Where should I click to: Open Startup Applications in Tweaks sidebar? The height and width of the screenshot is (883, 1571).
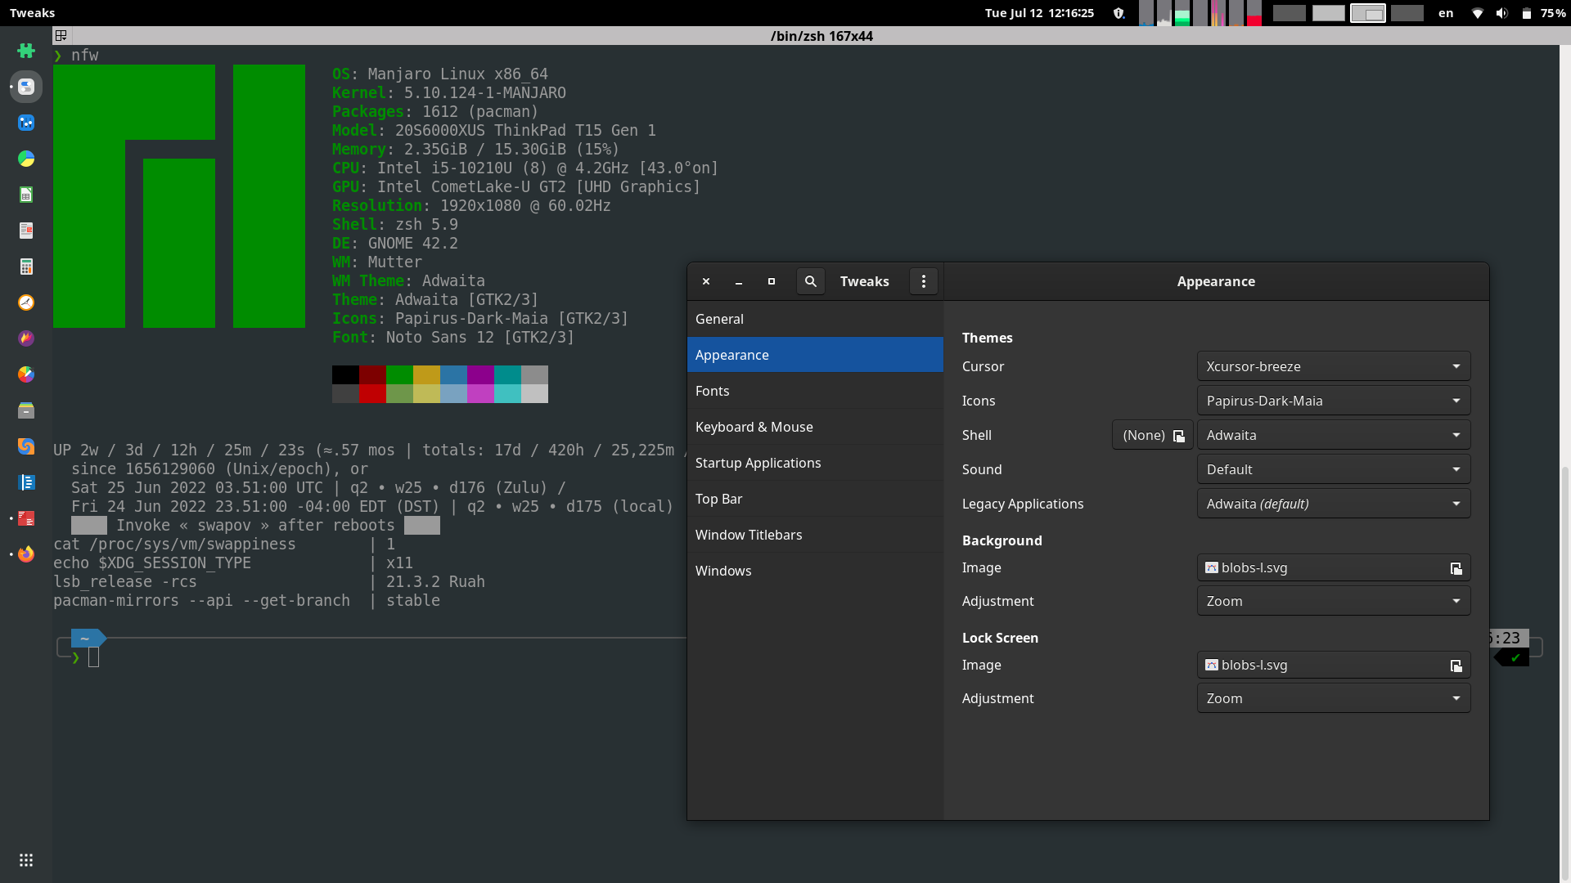pyautogui.click(x=815, y=463)
